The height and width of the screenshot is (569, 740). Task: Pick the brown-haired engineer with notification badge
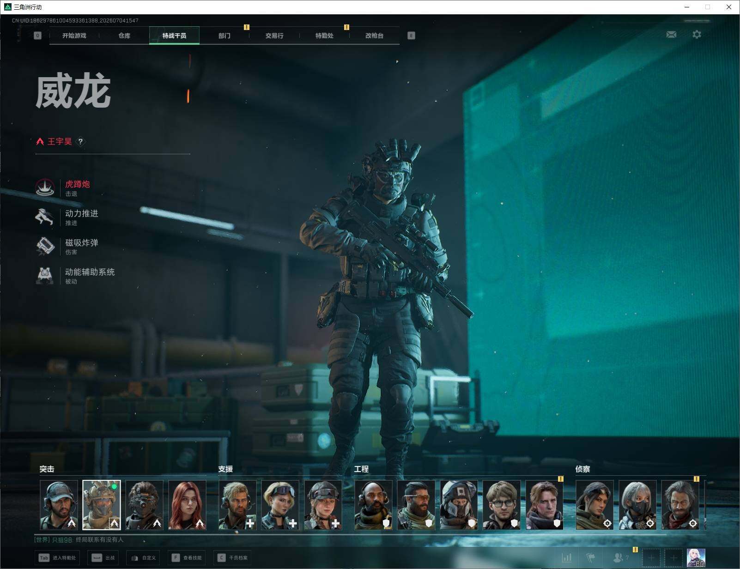(x=545, y=505)
